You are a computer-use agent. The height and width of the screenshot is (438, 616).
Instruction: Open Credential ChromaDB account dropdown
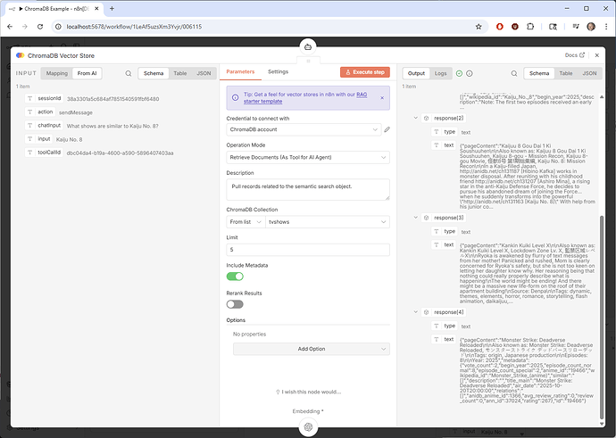[x=304, y=129]
